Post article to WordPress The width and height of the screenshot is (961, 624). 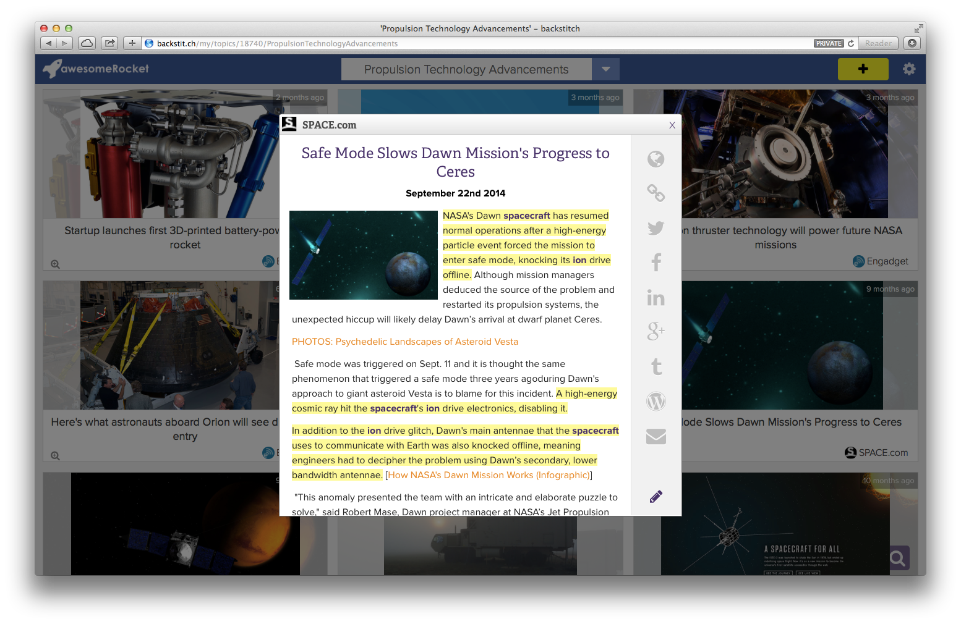coord(656,402)
